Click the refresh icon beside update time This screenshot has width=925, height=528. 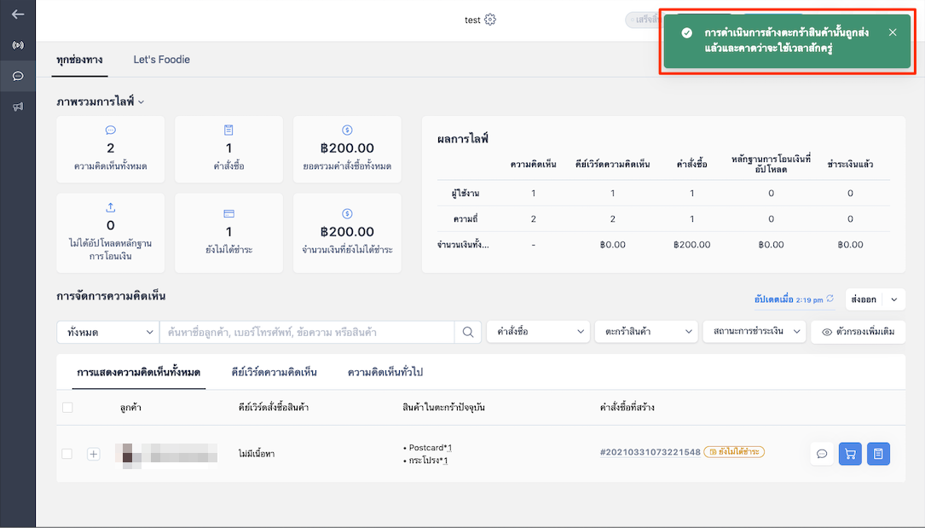tap(830, 299)
